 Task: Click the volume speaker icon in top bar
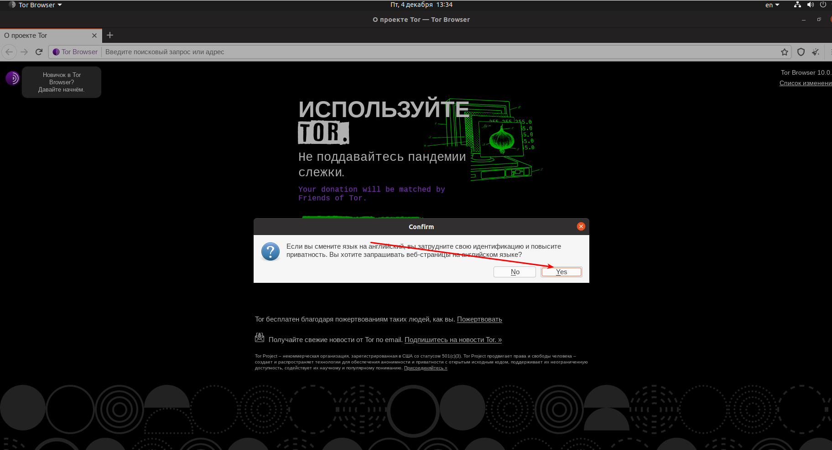click(810, 5)
